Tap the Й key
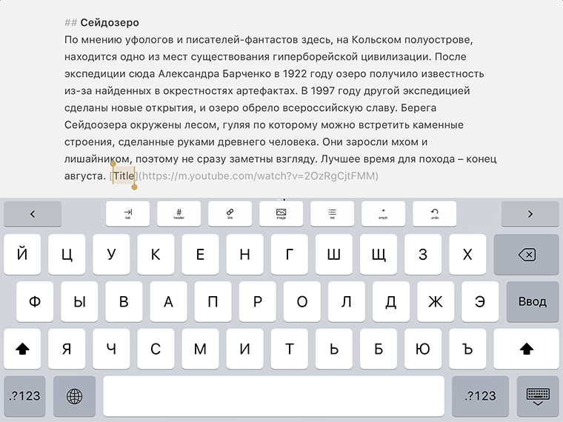 click(22, 255)
